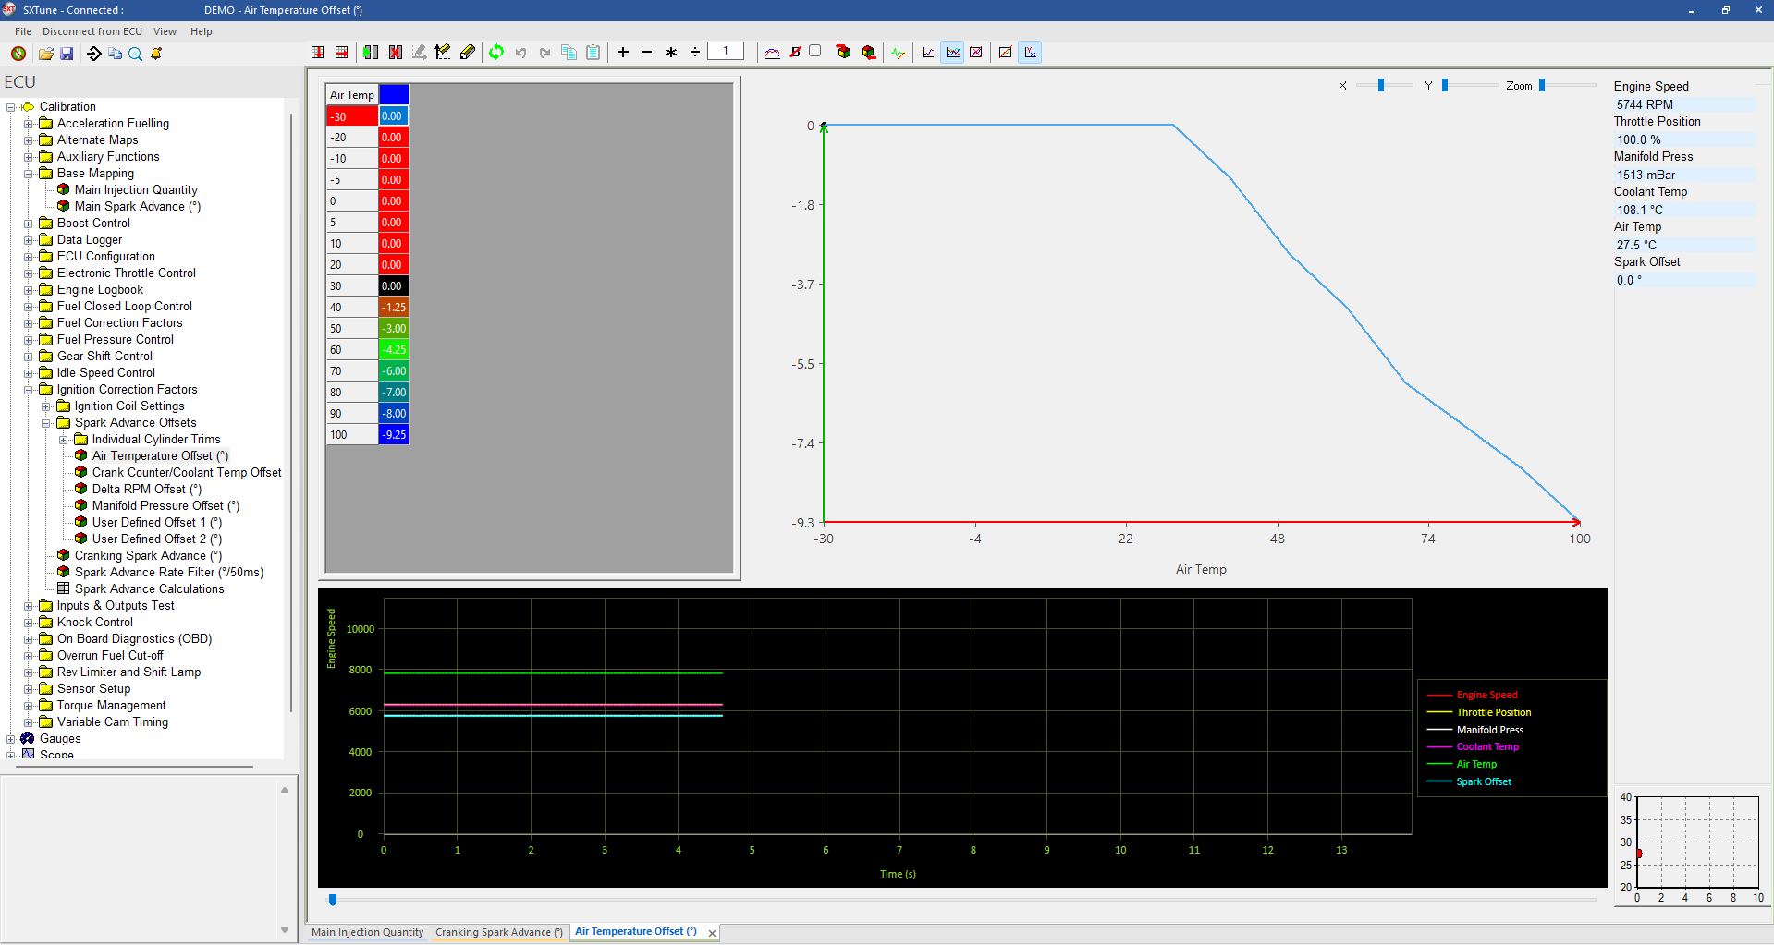Collapse the Ignition Correction Factors folder
This screenshot has width=1774, height=945.
[29, 390]
